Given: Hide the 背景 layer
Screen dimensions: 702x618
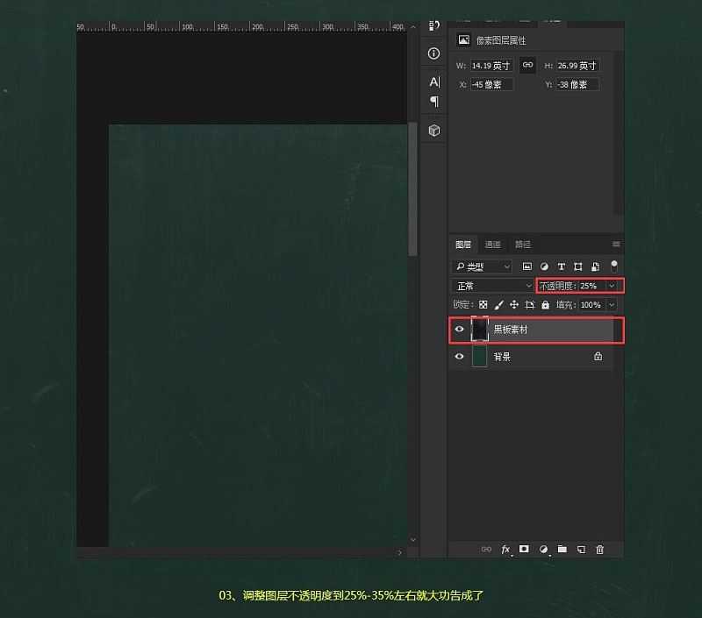Looking at the screenshot, I should click(459, 356).
